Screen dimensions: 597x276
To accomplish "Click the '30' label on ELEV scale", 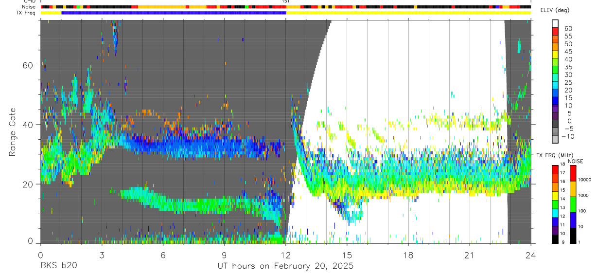I will pyautogui.click(x=567, y=74).
